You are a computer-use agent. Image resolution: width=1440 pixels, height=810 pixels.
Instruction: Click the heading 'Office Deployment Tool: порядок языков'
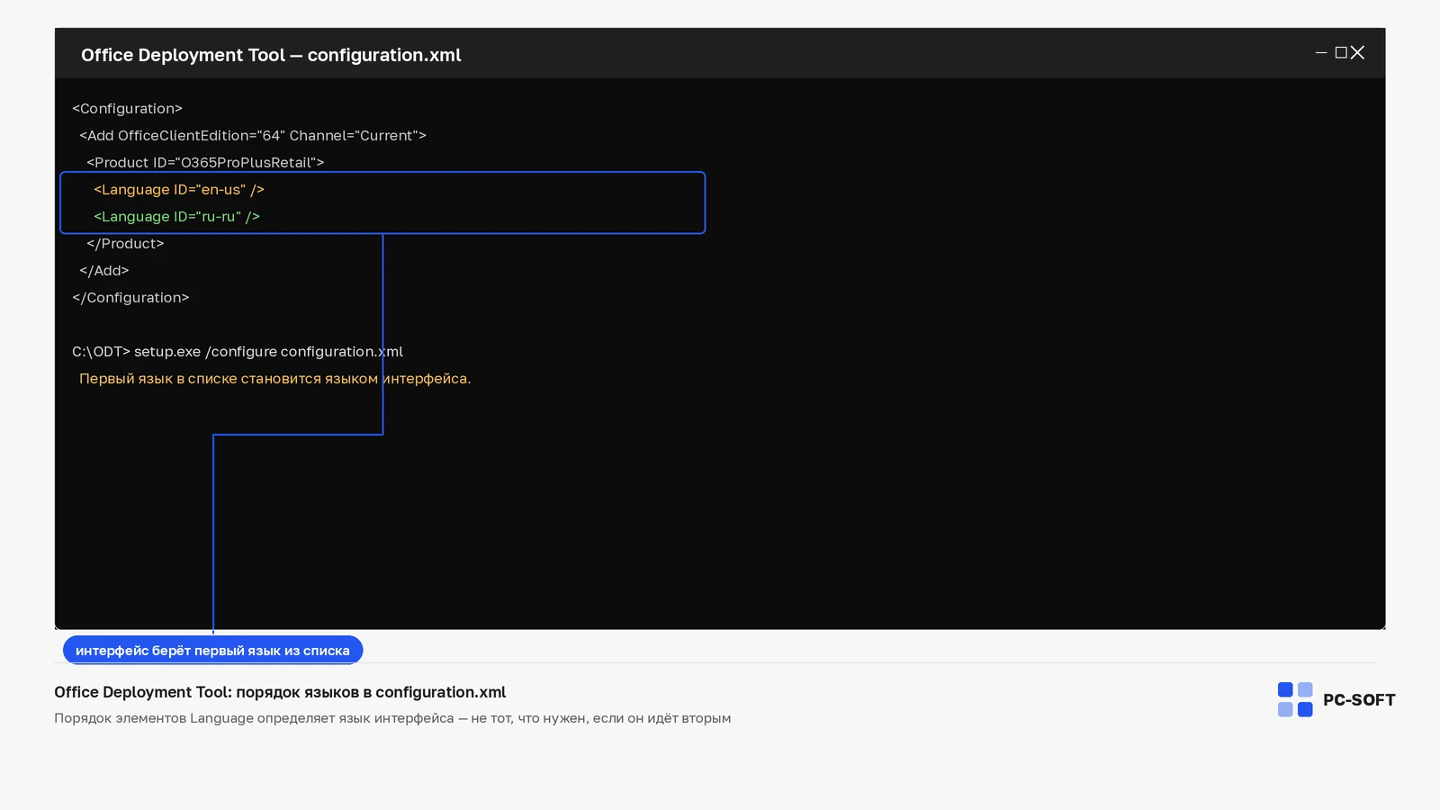tap(280, 692)
